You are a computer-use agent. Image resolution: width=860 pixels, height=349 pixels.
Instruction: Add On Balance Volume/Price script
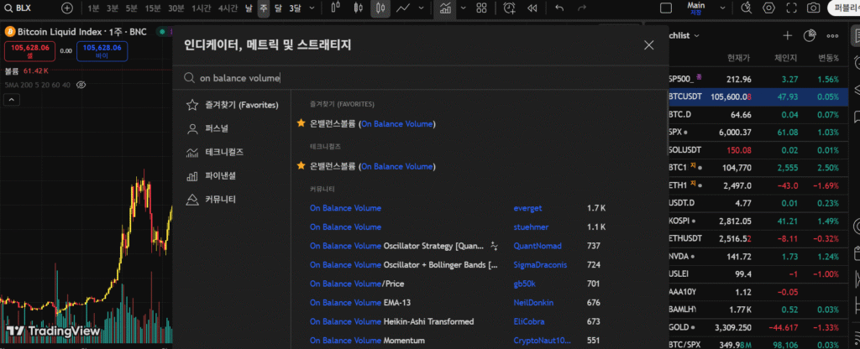(x=356, y=284)
